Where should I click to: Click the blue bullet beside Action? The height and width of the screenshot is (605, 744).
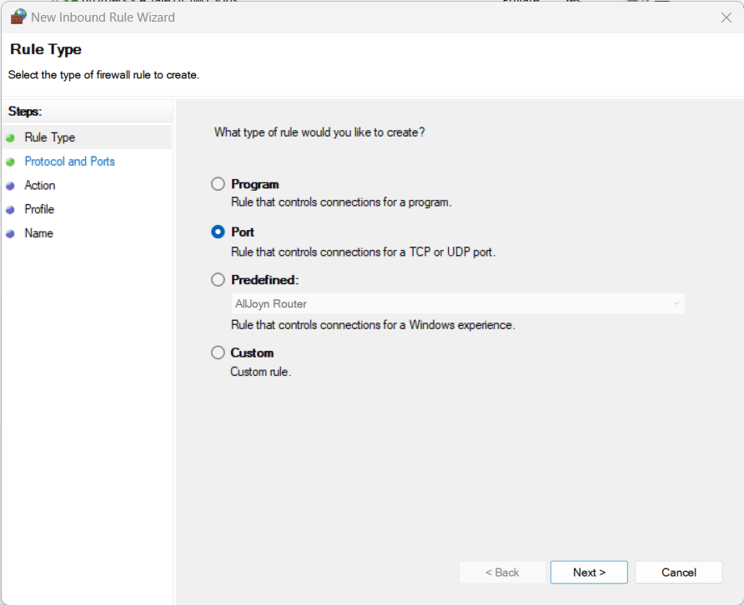9,186
